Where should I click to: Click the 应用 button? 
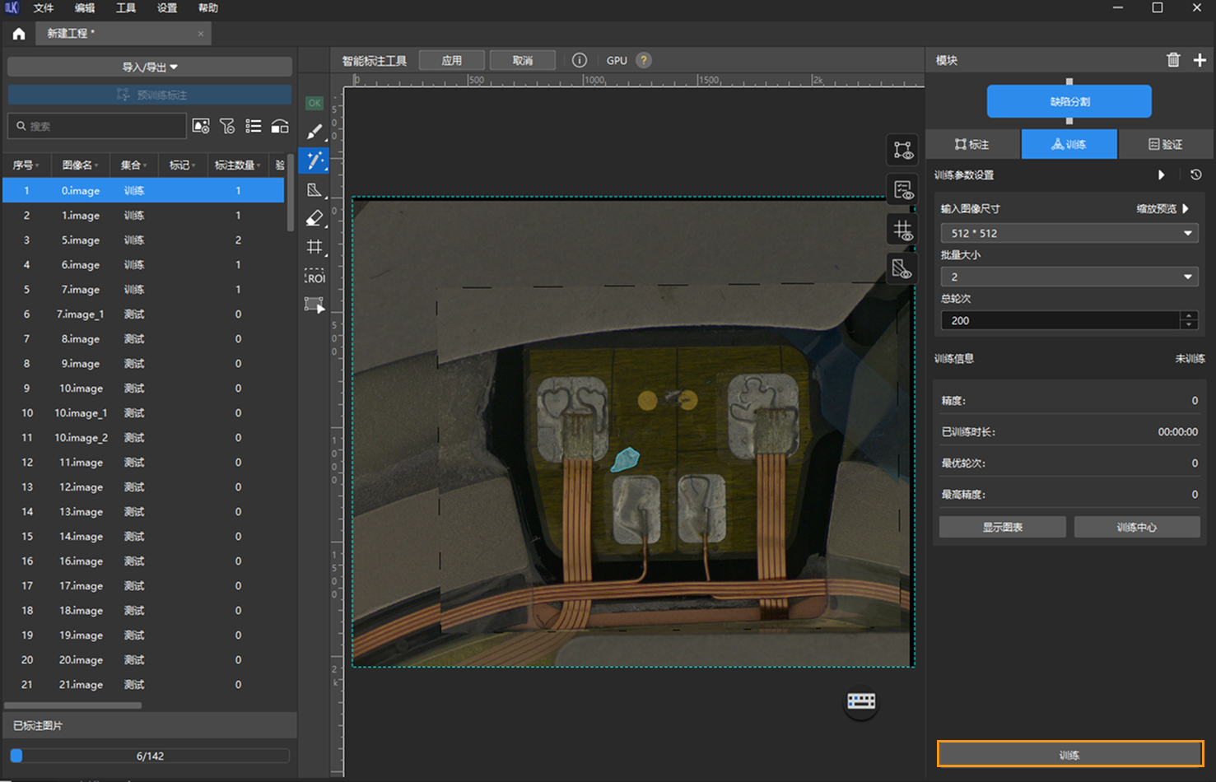(x=452, y=60)
